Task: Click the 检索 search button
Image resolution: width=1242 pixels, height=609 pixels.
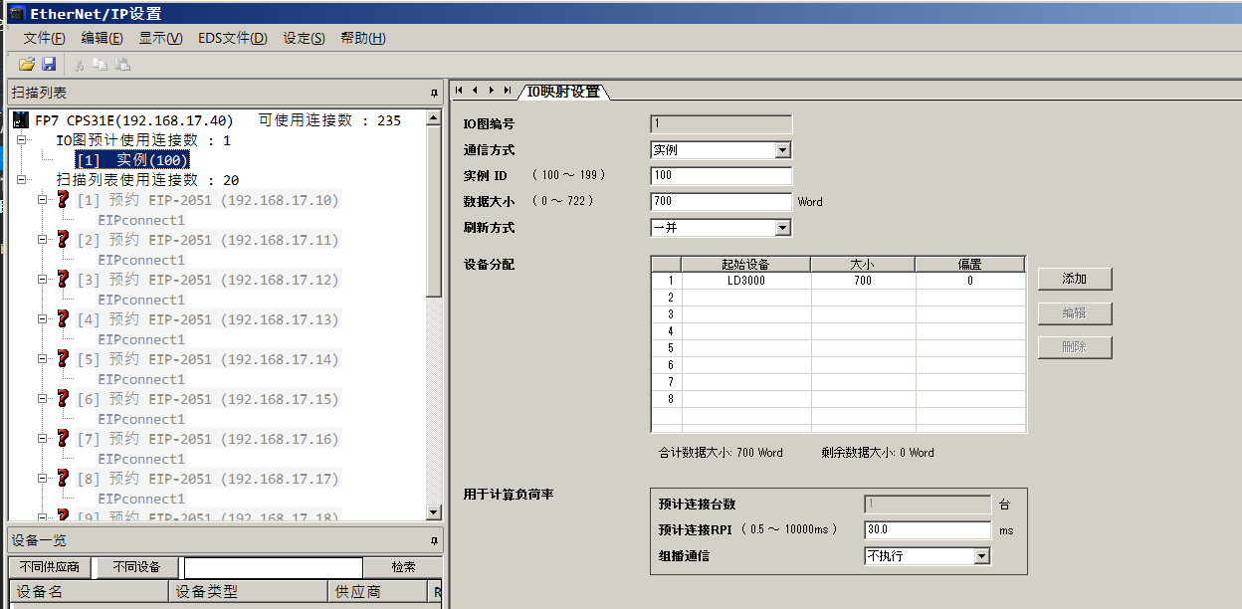Action: click(x=403, y=567)
